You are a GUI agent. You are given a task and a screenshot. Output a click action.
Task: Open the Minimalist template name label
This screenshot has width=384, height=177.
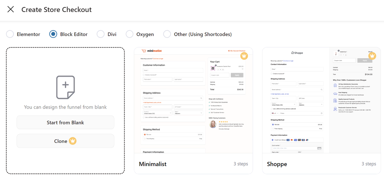point(153,164)
